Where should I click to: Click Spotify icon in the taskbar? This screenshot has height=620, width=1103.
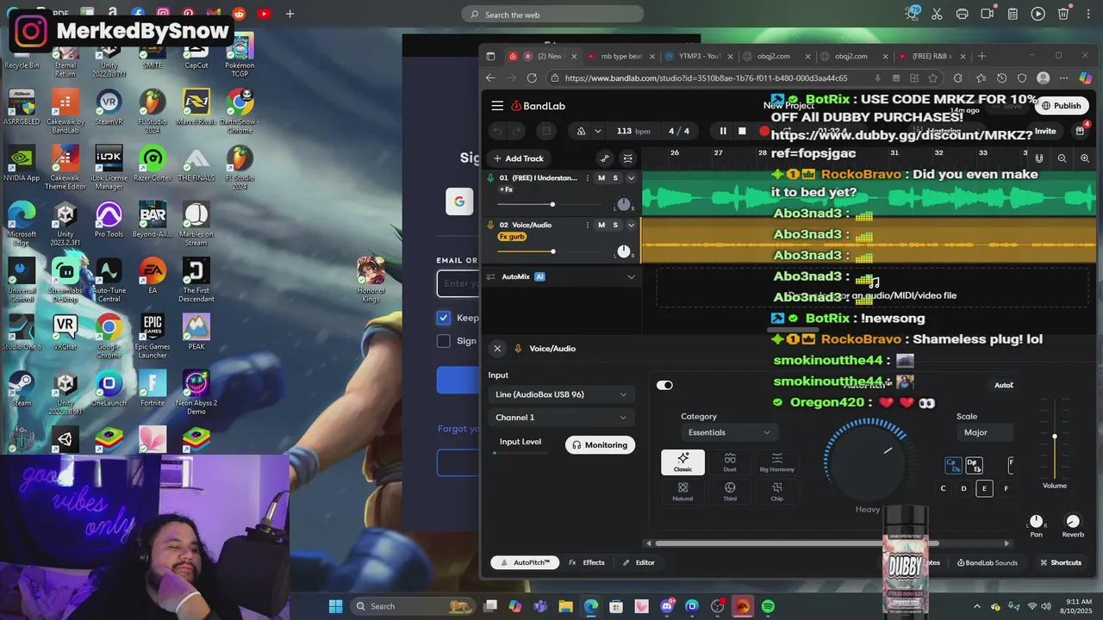click(768, 606)
